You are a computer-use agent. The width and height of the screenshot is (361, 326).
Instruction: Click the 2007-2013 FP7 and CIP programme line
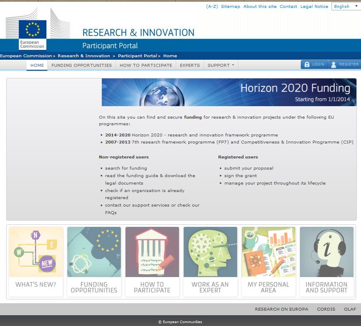tap(229, 142)
